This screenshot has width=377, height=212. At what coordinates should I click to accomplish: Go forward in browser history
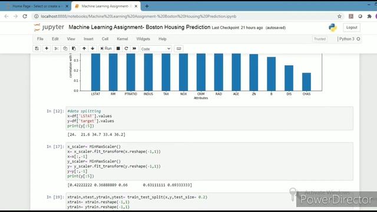(16, 16)
